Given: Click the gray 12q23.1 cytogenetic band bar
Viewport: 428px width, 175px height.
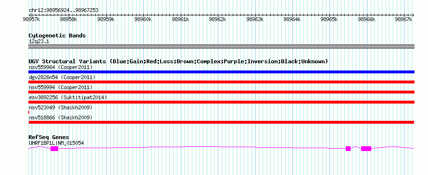Looking at the screenshot, I should click(x=221, y=47).
